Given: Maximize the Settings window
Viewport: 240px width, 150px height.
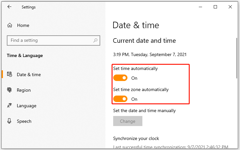Looking at the screenshot, I should click(x=215, y=7).
